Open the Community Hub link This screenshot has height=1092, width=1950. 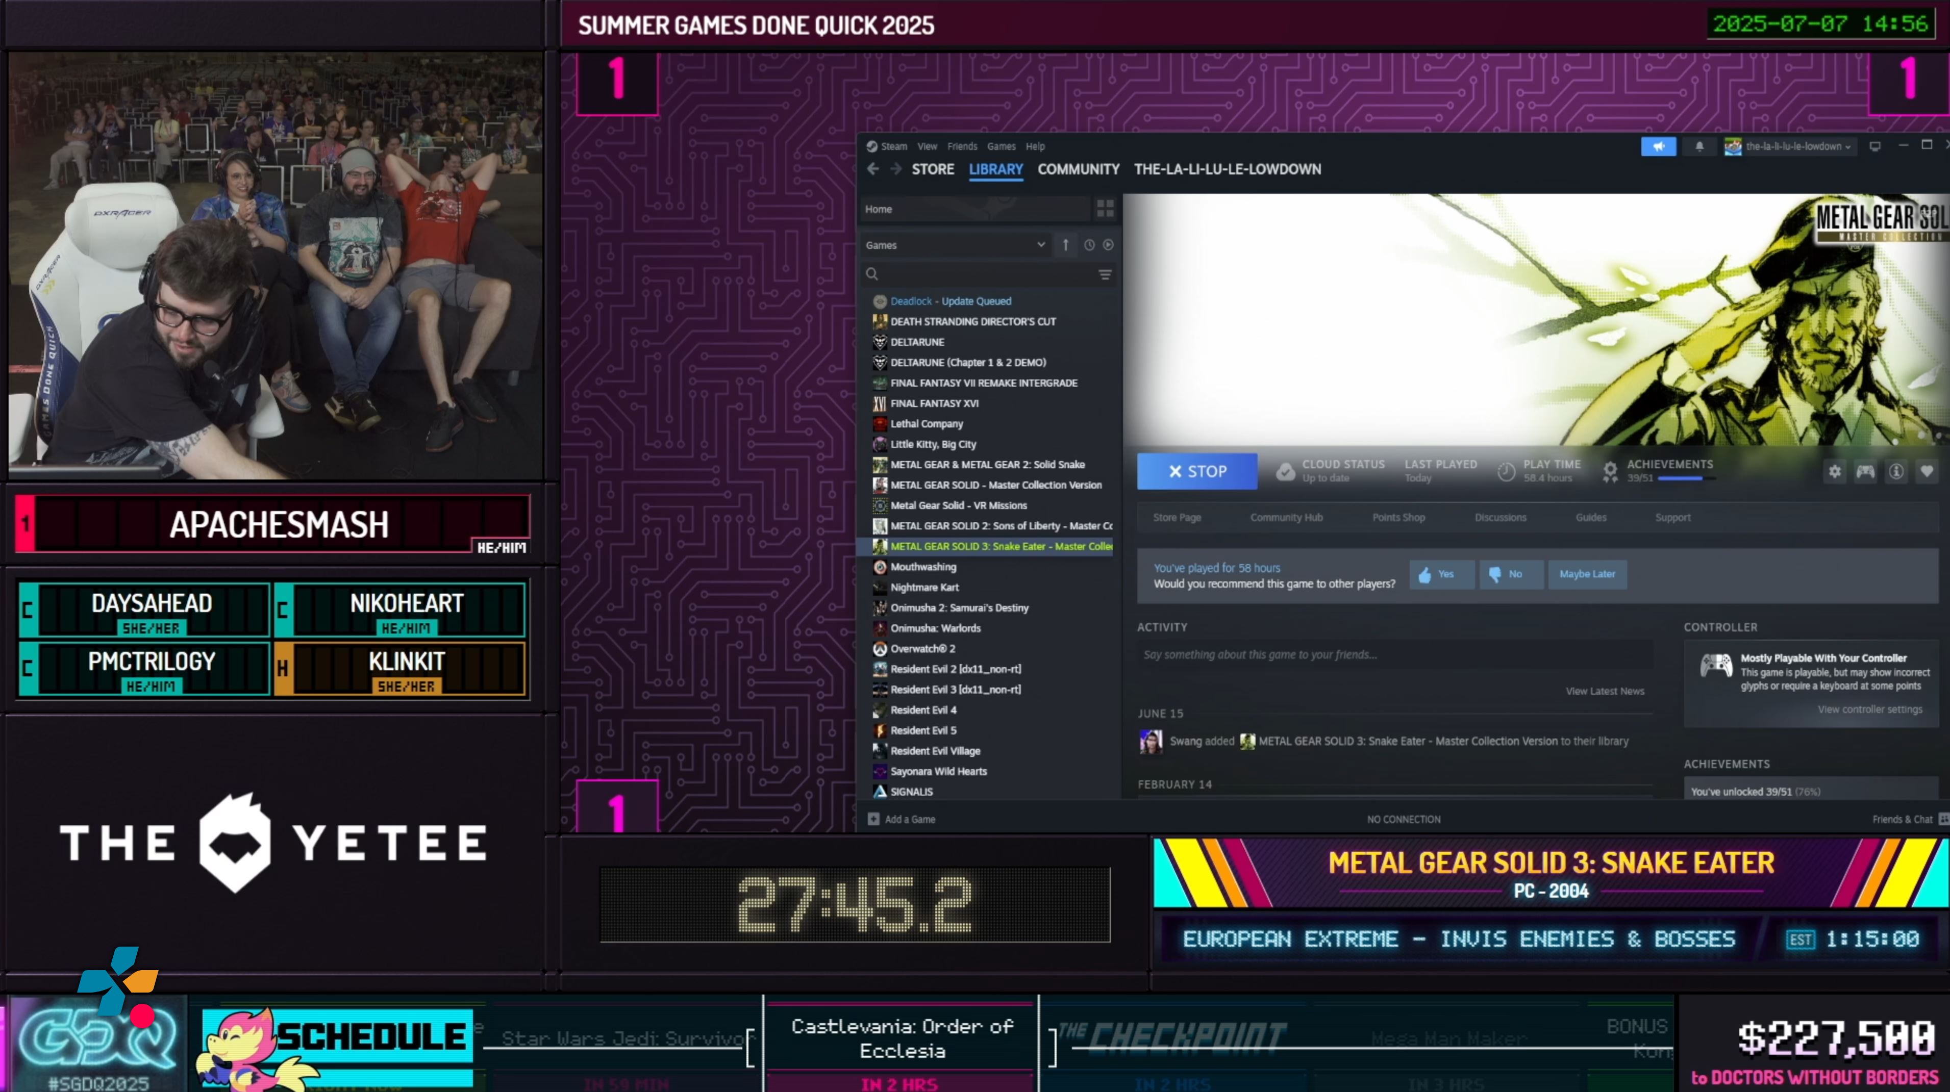1286,518
